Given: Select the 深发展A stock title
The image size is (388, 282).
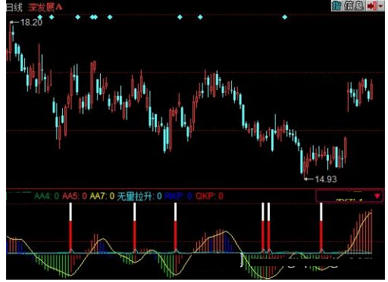Looking at the screenshot, I should coord(45,7).
